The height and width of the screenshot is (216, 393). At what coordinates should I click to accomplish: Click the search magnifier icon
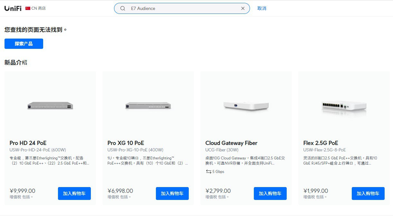click(x=123, y=9)
